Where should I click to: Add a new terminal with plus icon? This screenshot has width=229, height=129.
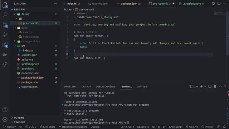201,87
